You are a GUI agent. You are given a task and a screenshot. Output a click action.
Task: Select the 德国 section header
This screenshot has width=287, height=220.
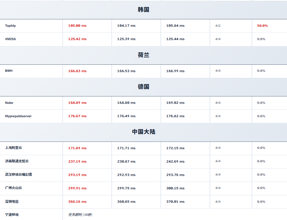click(143, 87)
